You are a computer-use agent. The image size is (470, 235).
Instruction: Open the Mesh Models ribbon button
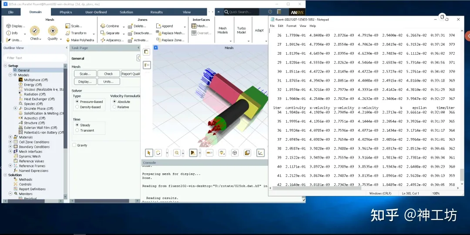click(223, 30)
